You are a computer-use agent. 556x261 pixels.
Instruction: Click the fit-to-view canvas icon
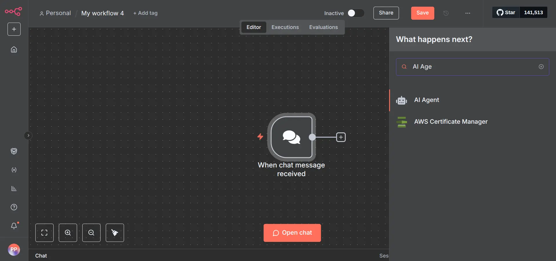coord(44,233)
